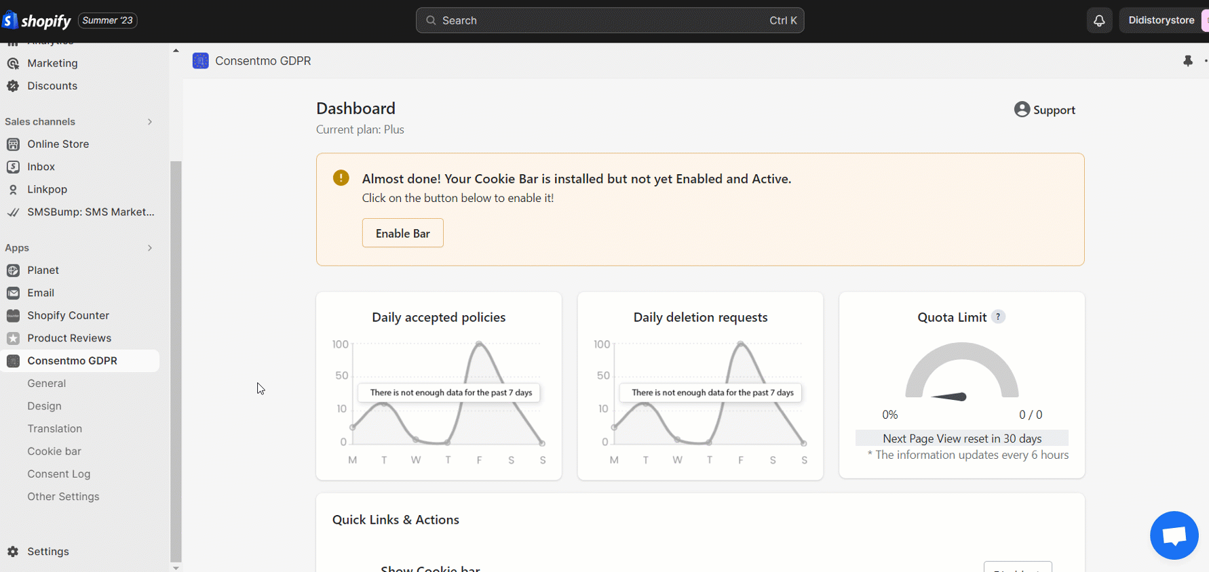
Task: Click the Online Store icon
Action: [x=13, y=144]
